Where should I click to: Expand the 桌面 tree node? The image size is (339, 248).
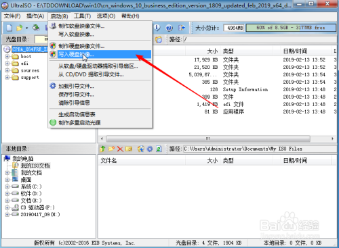click(7, 180)
